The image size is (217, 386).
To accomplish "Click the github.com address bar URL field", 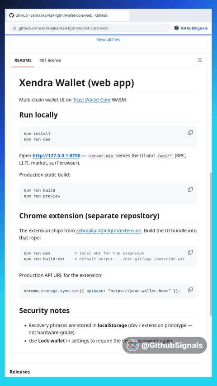I will [x=90, y=28].
